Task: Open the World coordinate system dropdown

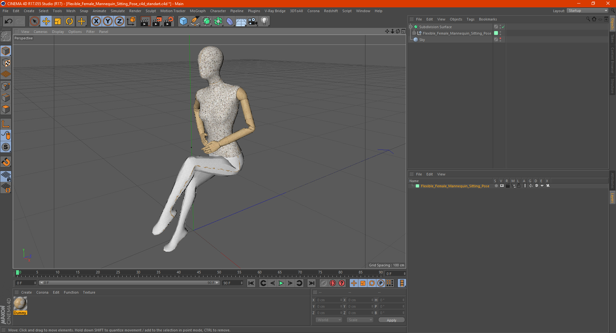Action: [x=329, y=320]
